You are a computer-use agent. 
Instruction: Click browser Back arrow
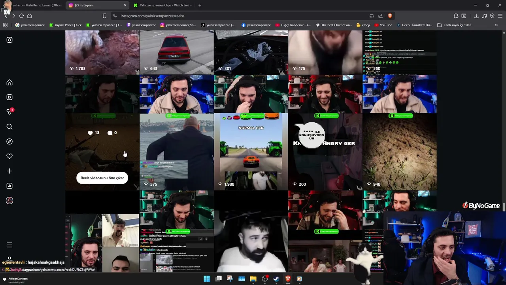(x=6, y=16)
